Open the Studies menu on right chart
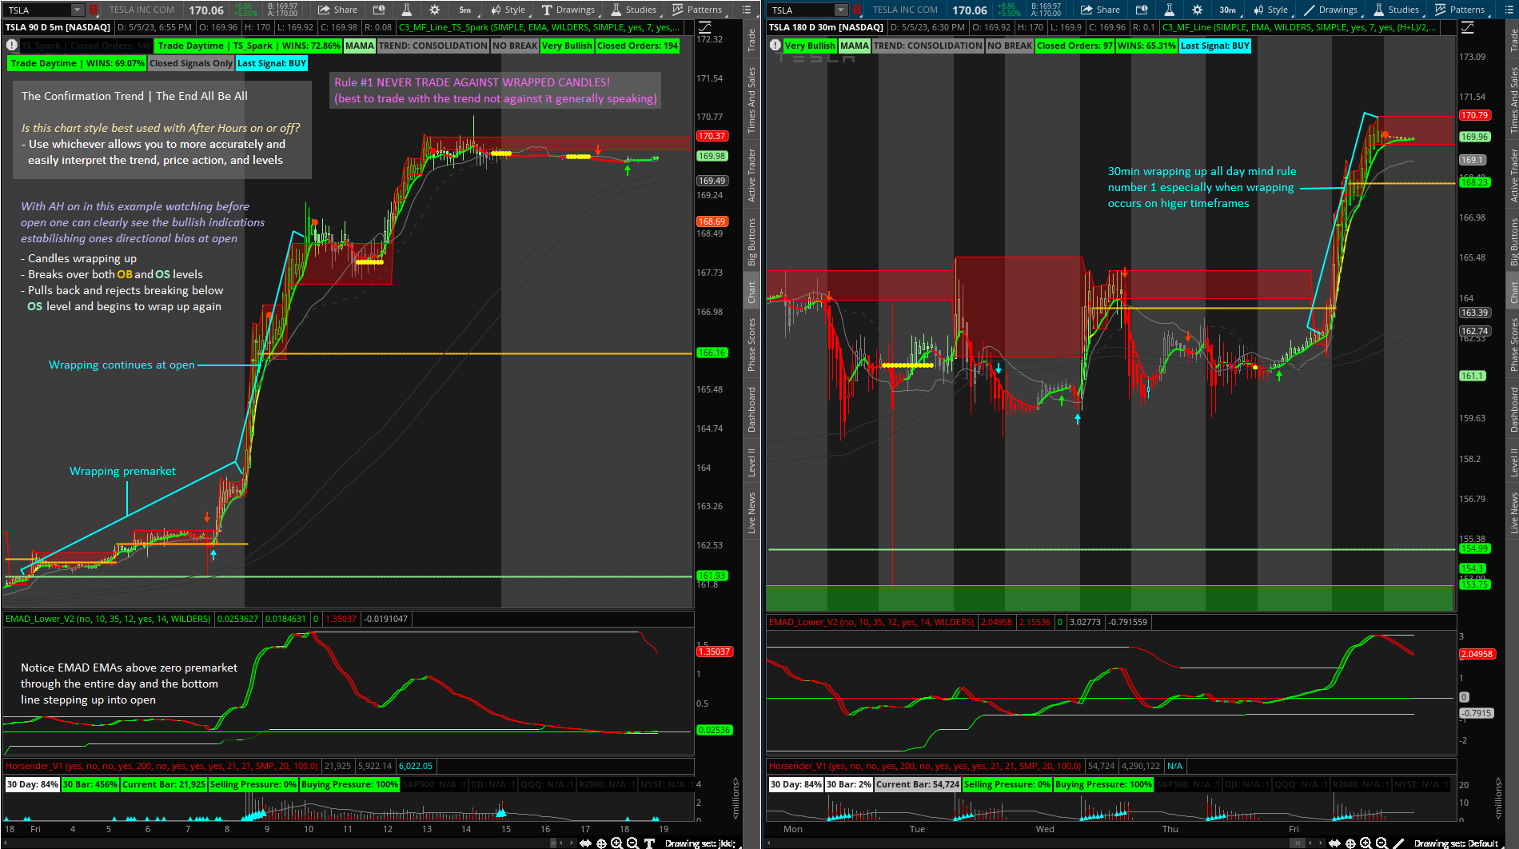Viewport: 1519px width, 849px height. (x=1396, y=10)
